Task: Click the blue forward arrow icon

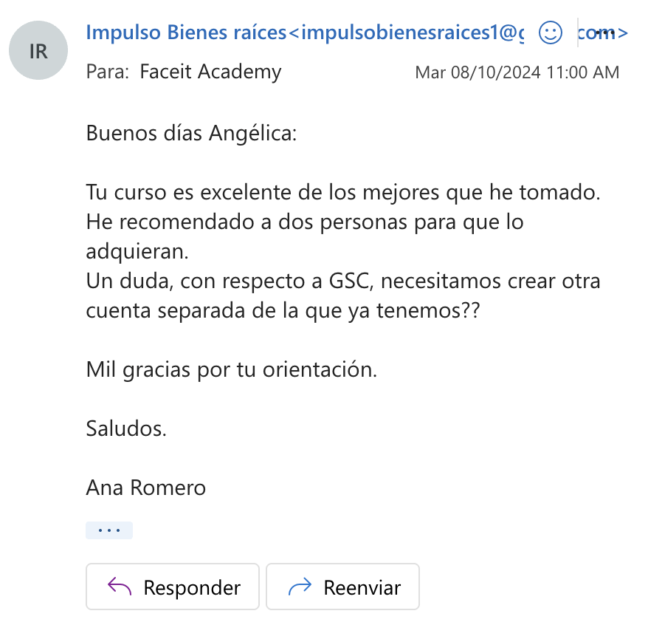Action: pos(300,587)
